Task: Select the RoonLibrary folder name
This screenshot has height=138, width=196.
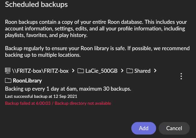Action: [x=27, y=81]
